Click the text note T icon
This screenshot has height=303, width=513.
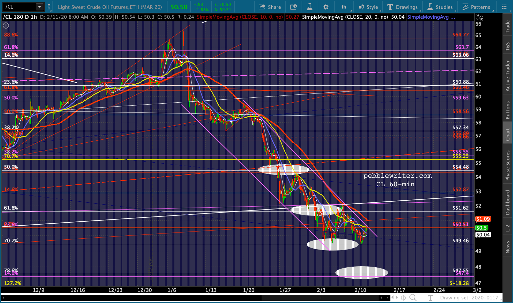coord(430,298)
